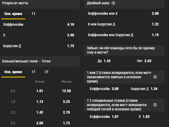Pick Да 1.42 both teams score
Screen dimensions: 169x127
tap(104, 61)
